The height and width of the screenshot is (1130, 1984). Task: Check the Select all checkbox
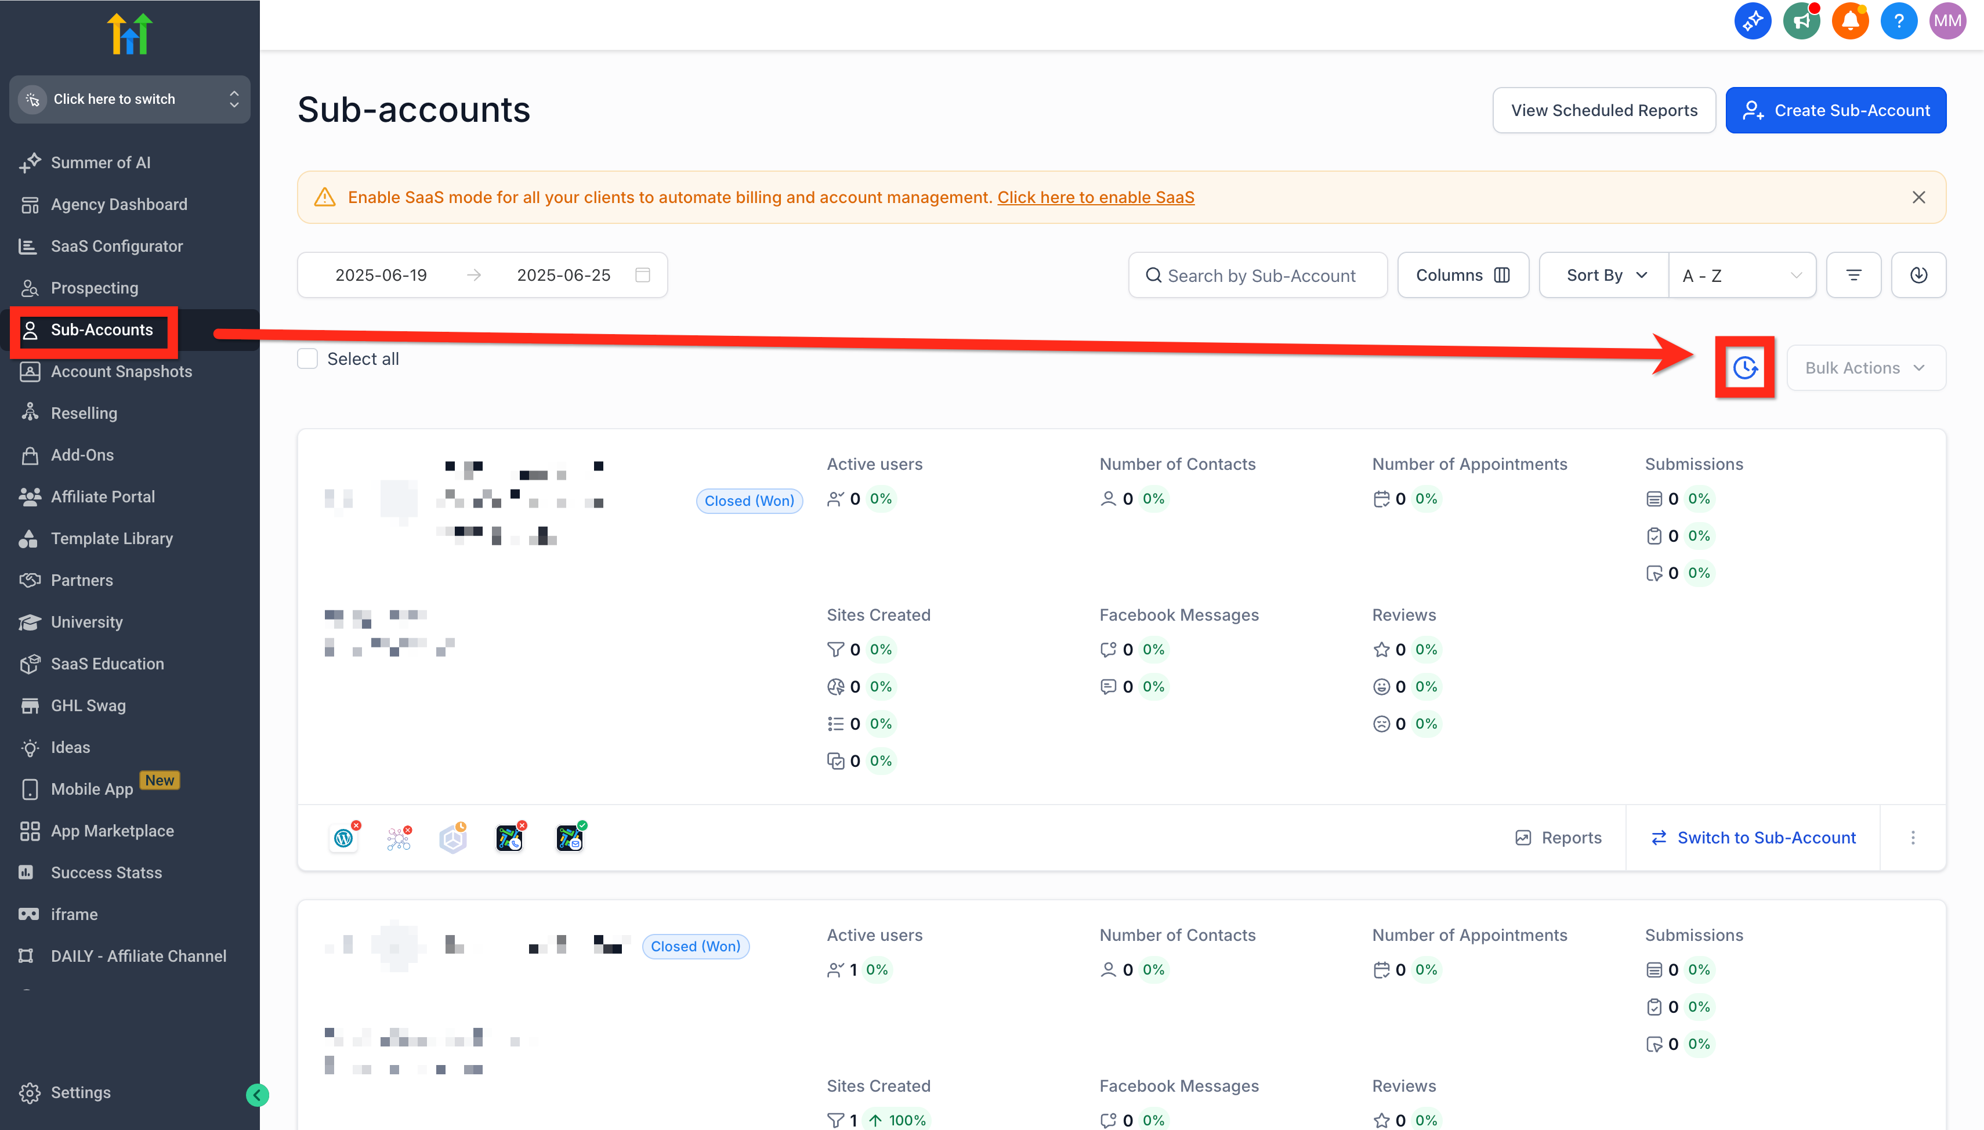click(308, 358)
